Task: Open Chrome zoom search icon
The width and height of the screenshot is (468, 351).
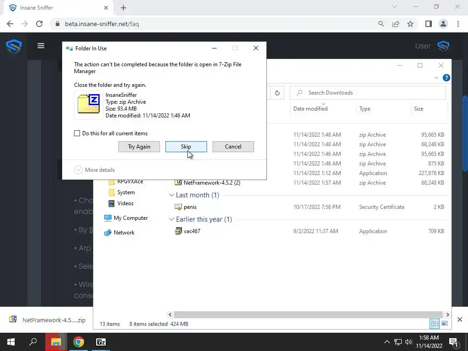Action: coord(381,24)
